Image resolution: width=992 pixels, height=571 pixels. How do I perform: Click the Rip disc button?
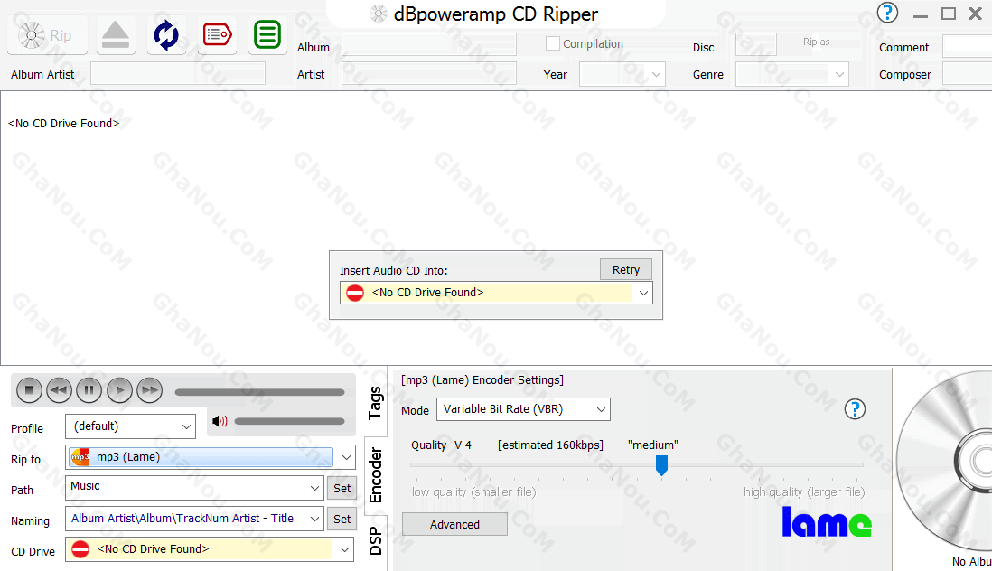pyautogui.click(x=48, y=35)
